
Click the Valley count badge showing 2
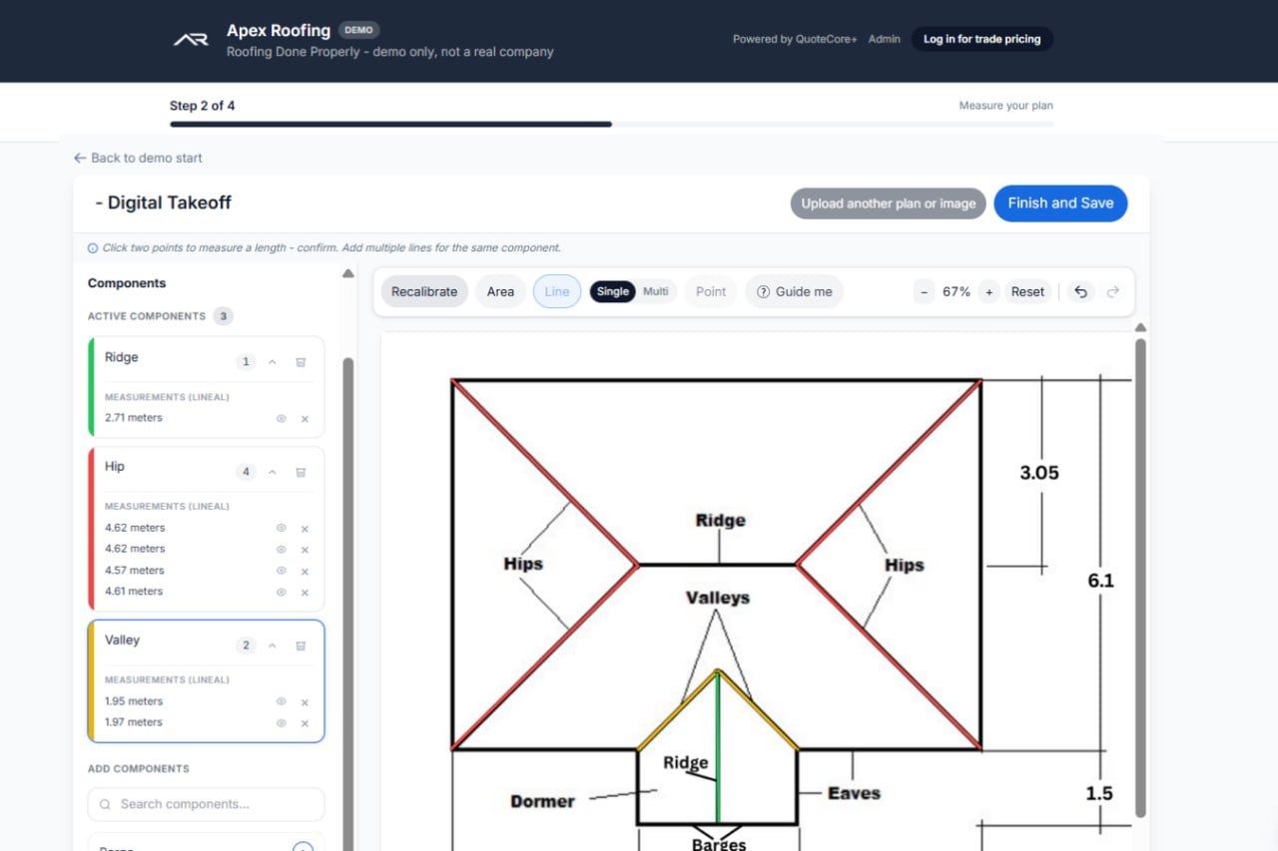pyautogui.click(x=246, y=645)
